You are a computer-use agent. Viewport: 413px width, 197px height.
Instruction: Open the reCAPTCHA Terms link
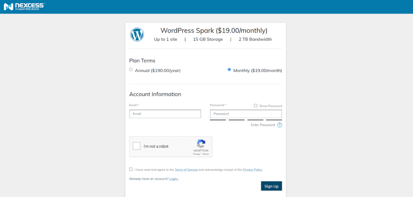(205, 154)
